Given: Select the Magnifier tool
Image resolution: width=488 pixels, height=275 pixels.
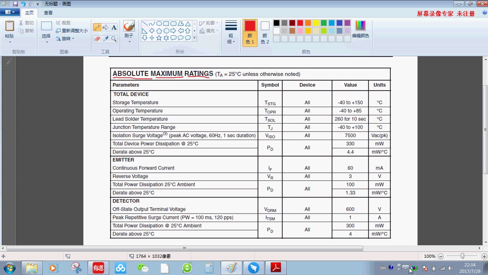Looking at the screenshot, I should tap(114, 39).
